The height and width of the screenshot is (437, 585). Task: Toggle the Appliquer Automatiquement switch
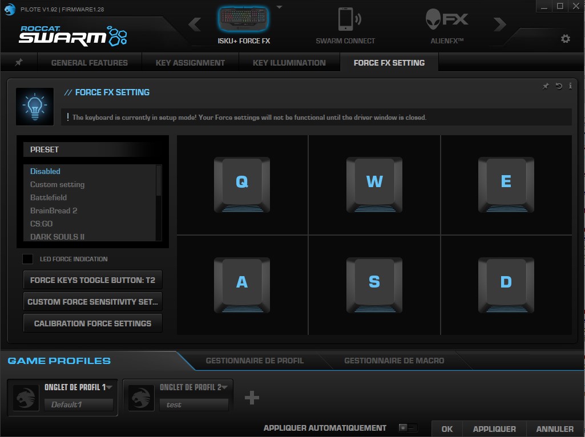click(x=408, y=428)
